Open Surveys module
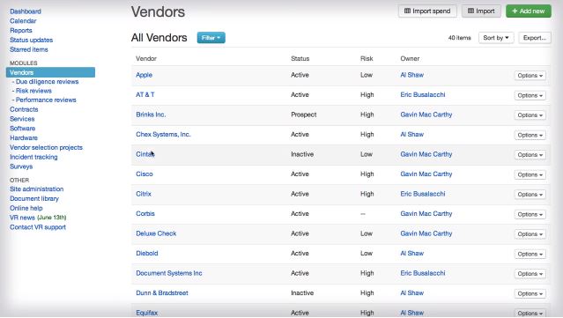This screenshot has width=563, height=318. (x=21, y=166)
